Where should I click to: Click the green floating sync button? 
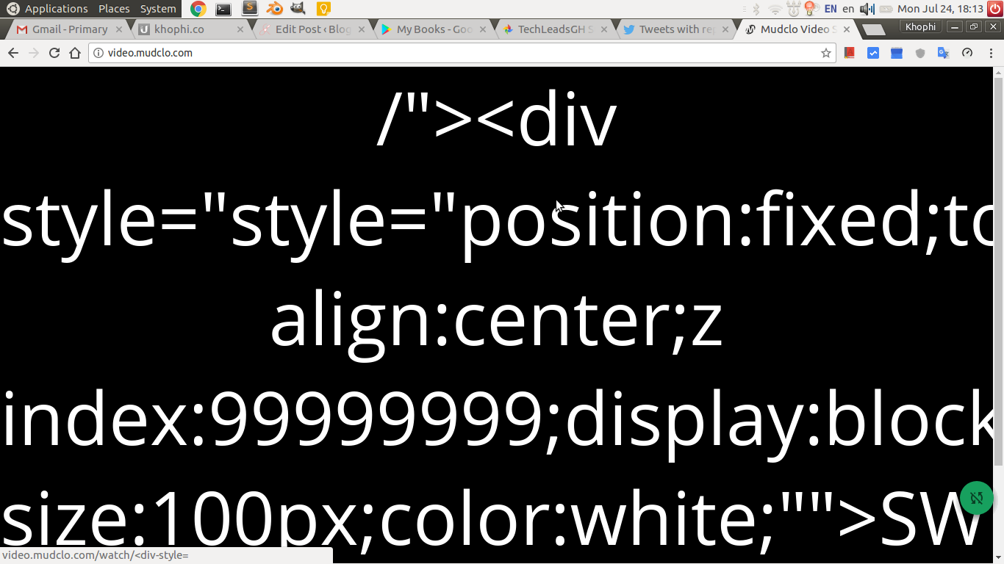[x=976, y=498]
